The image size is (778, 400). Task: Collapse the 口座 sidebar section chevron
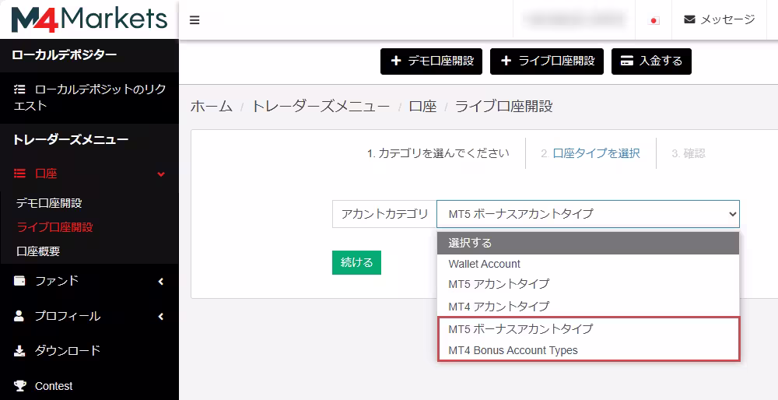161,174
